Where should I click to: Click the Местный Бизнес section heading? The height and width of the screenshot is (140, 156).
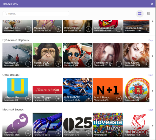(13, 110)
